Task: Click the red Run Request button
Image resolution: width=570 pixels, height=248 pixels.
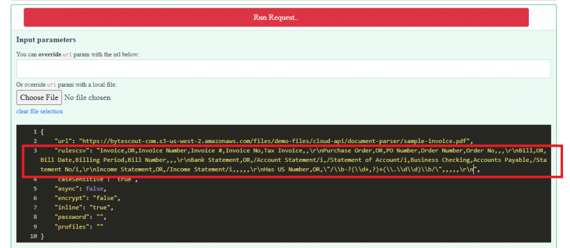Action: [x=276, y=18]
